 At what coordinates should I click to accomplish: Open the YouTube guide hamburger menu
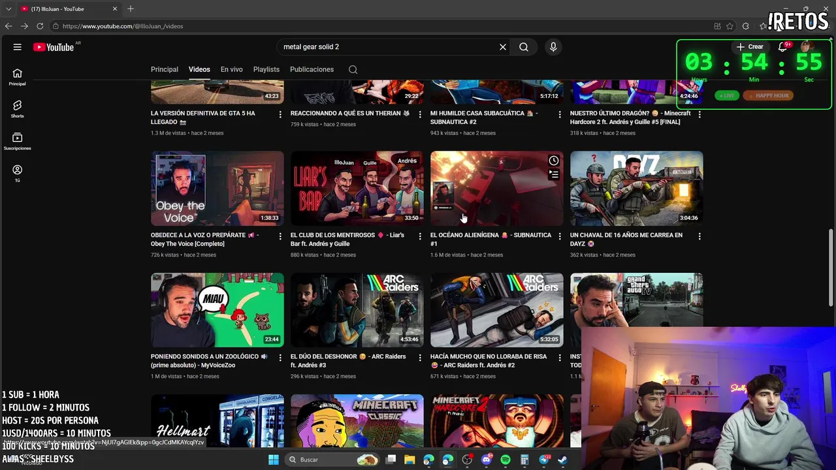pos(18,47)
